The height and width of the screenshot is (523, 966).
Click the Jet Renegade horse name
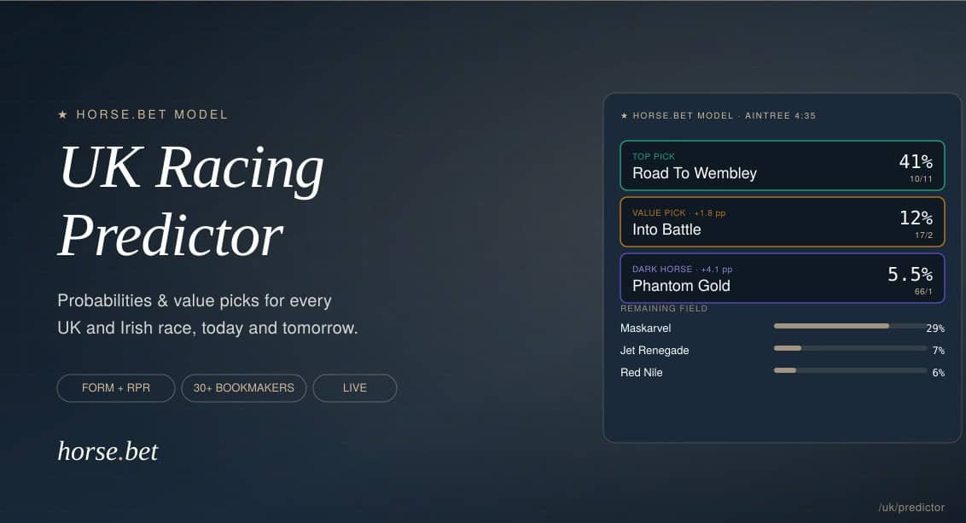[x=655, y=351]
